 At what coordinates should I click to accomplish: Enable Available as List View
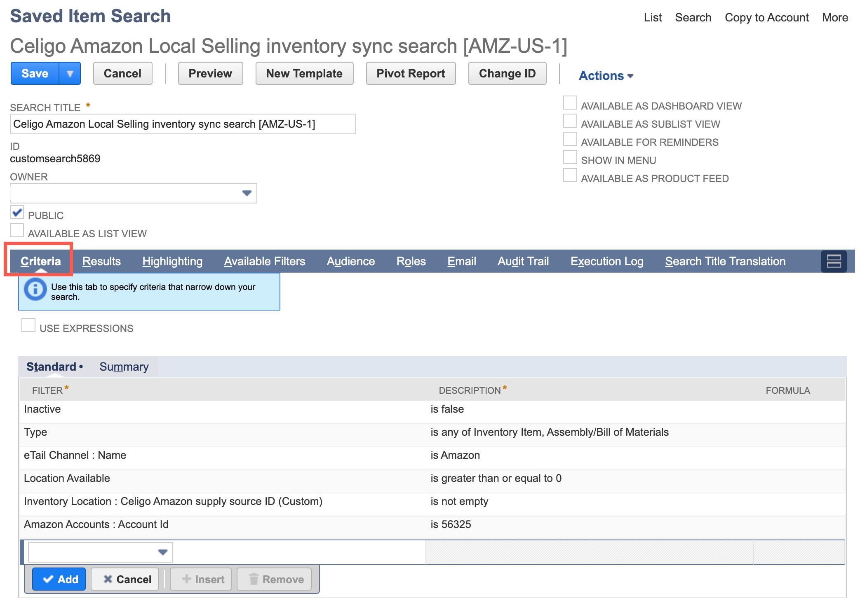tap(17, 231)
